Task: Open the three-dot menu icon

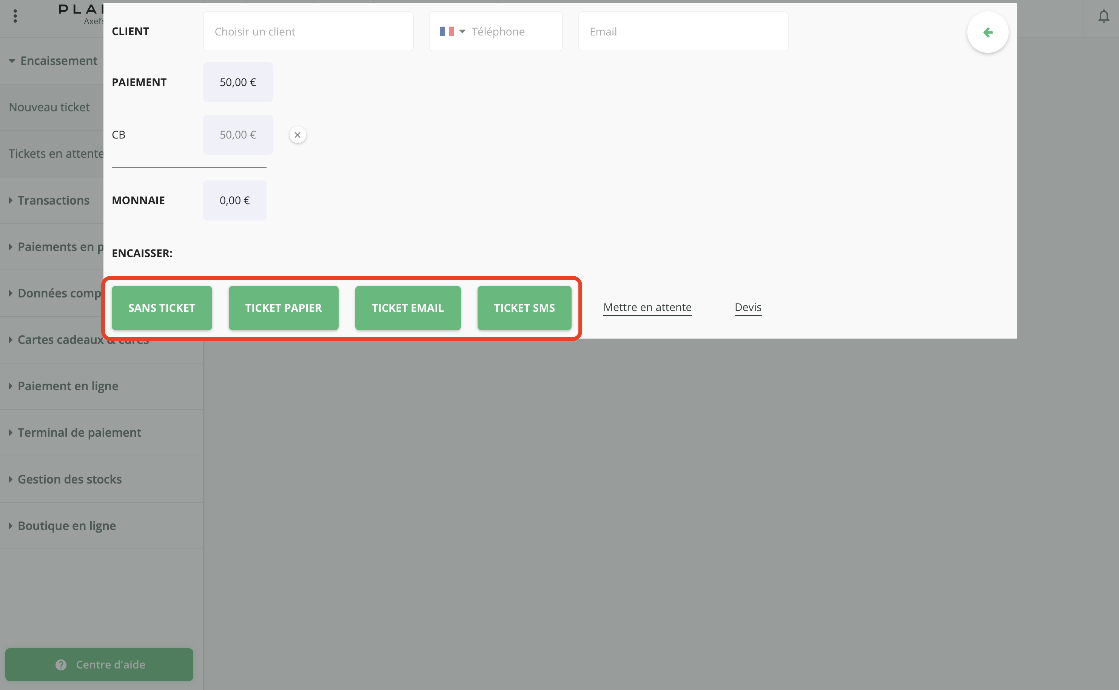Action: 15,17
